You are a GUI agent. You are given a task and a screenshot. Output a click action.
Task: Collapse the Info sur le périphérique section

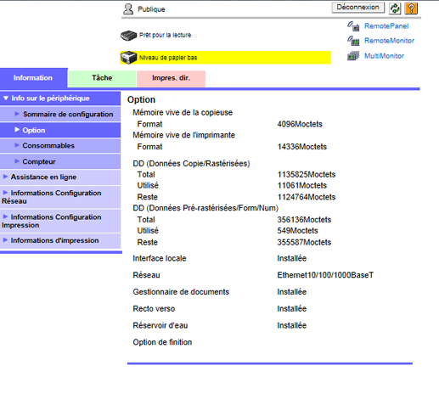[x=60, y=98]
